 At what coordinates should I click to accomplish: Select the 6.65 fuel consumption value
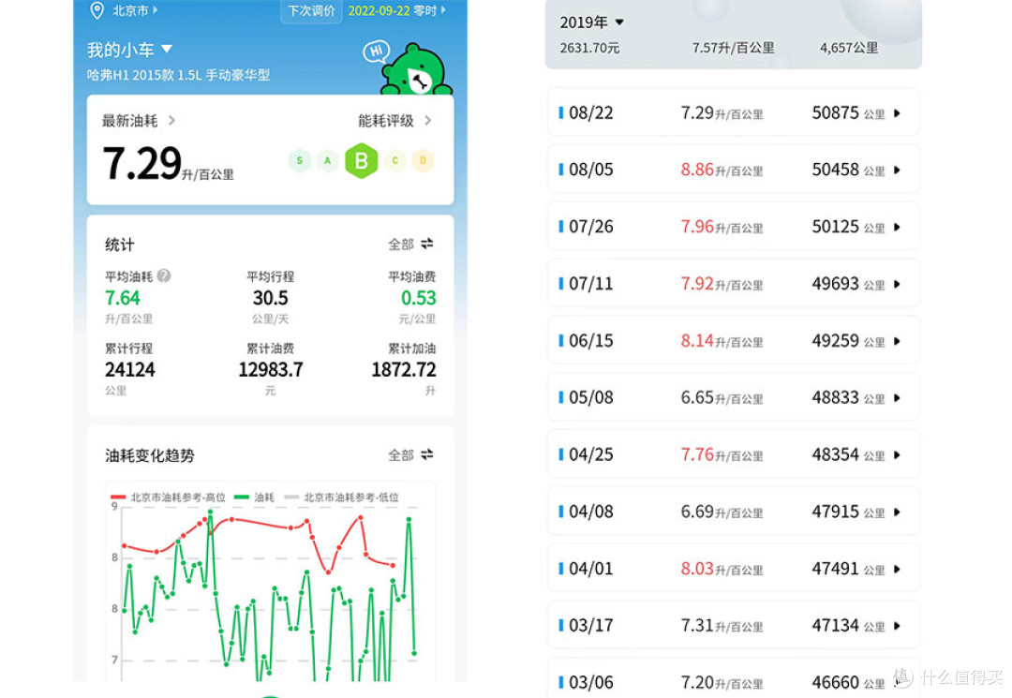coord(697,397)
